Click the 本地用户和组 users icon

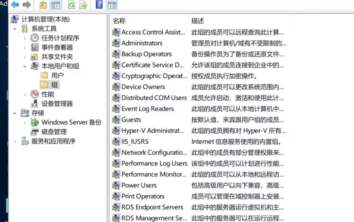coord(35,66)
